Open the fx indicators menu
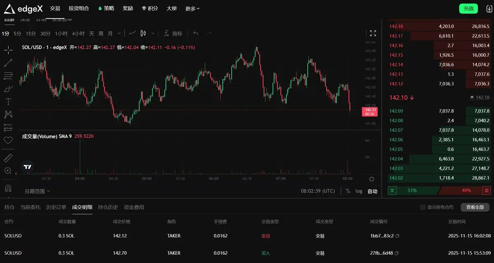The image size is (494, 263). click(x=166, y=33)
